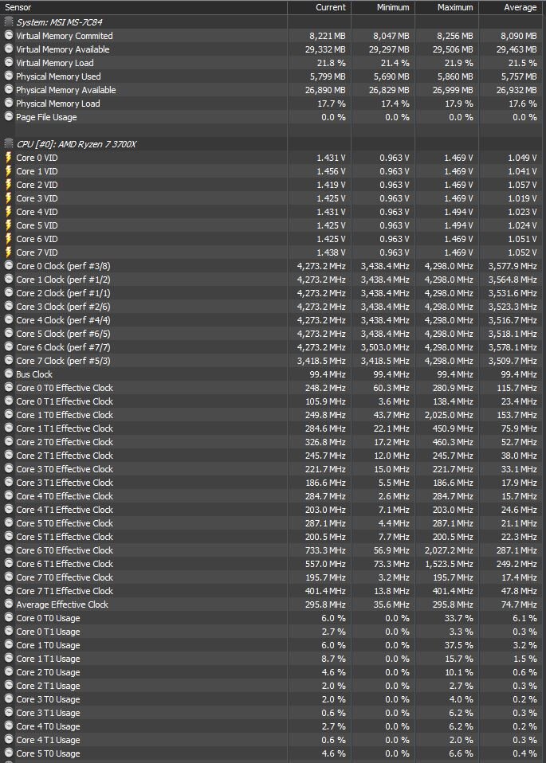Select the Core 0 T1 Effective Clock row
546x763 pixels.
[273, 401]
